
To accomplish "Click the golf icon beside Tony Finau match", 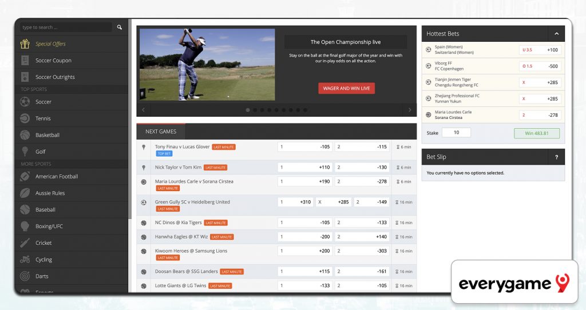I will 144,147.
